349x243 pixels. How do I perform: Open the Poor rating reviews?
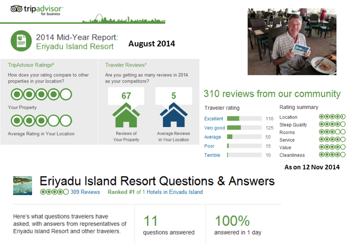209,146
